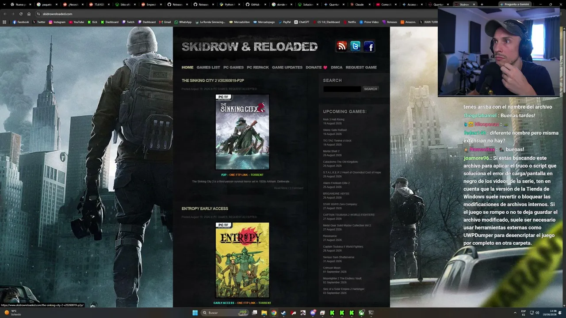
Task: Open the YouTube bookmark
Action: click(76, 22)
